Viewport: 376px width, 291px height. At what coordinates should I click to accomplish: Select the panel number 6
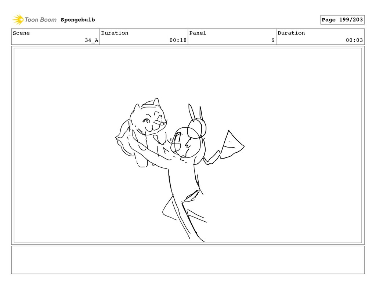click(x=273, y=40)
